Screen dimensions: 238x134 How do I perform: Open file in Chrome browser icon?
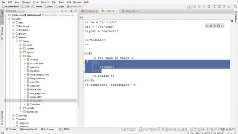[x=207, y=26]
